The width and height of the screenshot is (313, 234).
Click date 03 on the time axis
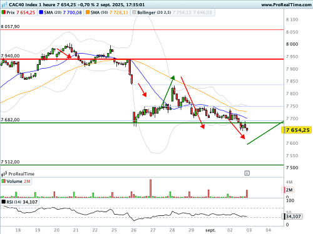pyautogui.click(x=249, y=230)
